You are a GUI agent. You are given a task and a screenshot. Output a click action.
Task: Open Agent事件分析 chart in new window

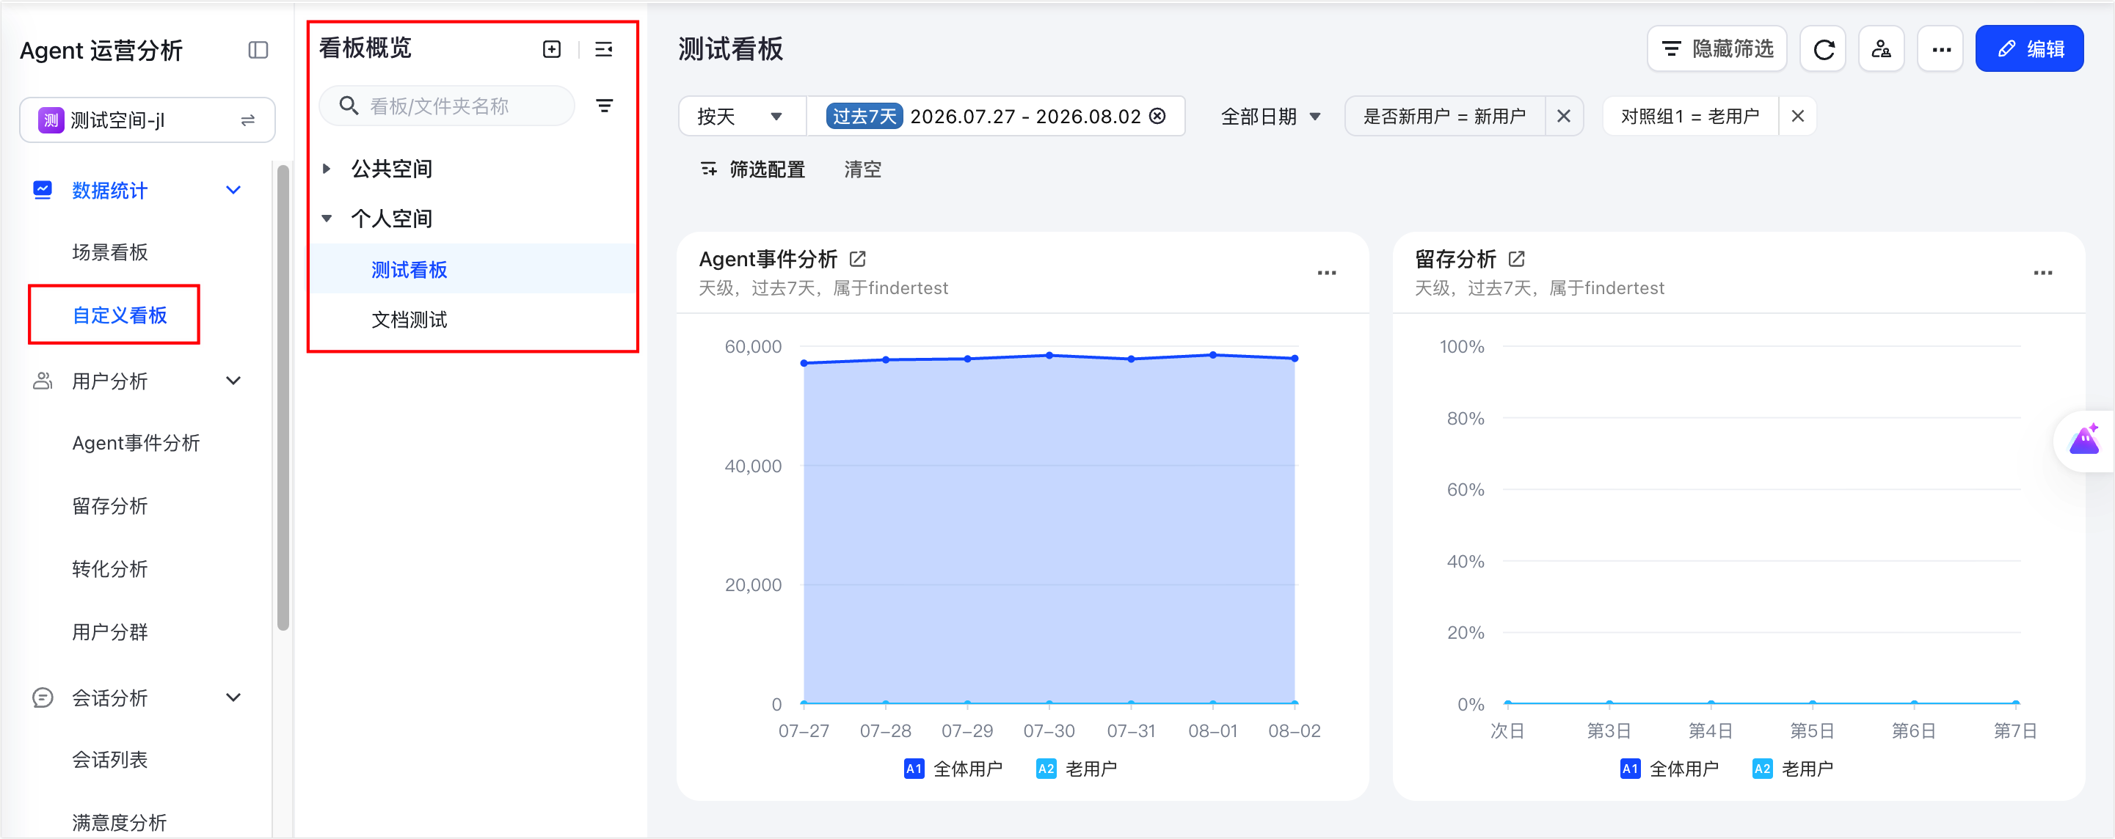857,259
